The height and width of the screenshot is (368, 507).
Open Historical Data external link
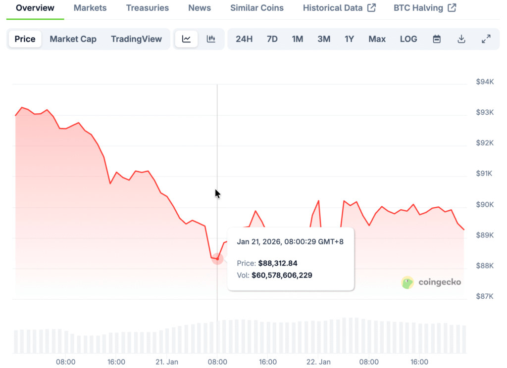[339, 8]
